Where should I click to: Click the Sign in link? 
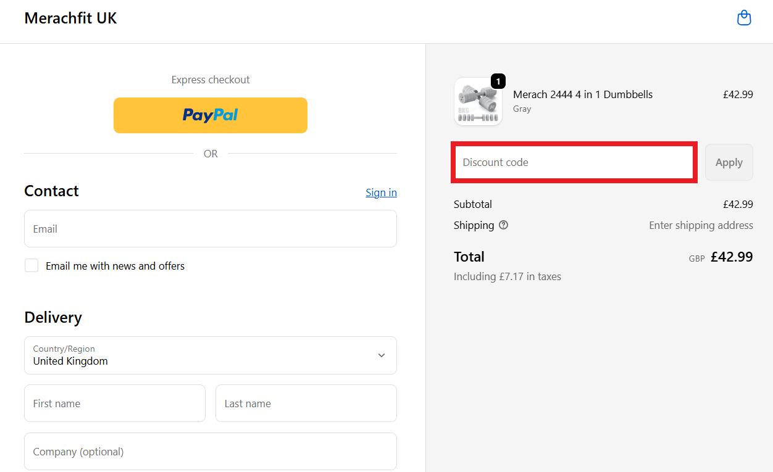point(381,193)
